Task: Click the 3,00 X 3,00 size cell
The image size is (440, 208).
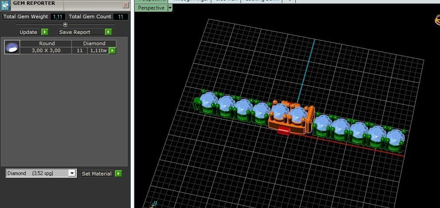Action: [46, 51]
